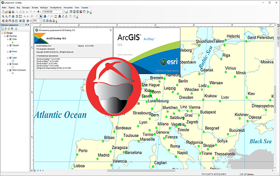
Task: Create a new map document icon
Action: [x=3, y=12]
